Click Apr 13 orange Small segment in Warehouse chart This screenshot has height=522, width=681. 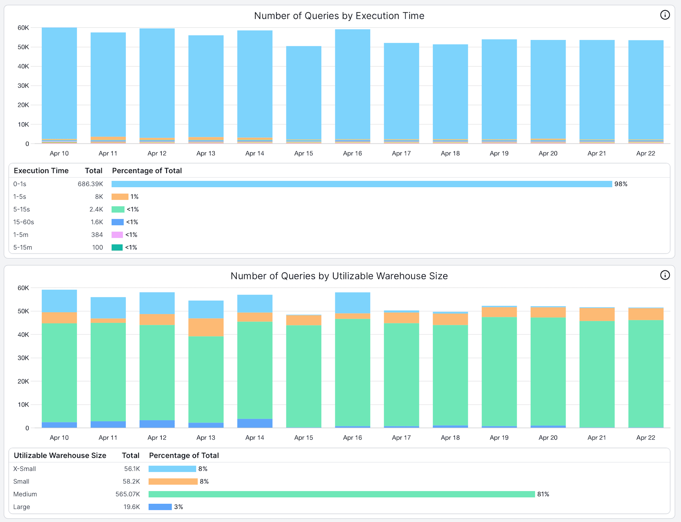(x=206, y=327)
